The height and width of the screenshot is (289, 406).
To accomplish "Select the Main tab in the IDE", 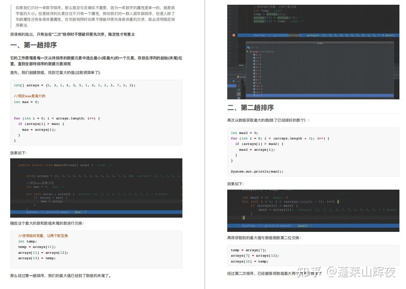I will [x=241, y=65].
